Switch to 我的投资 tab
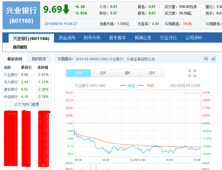The height and width of the screenshot is (170, 222). tap(39, 59)
